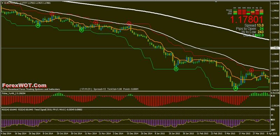Select the M5 timeframe column label
Viewport: 280px width, 136px height.
[x=239, y=8]
